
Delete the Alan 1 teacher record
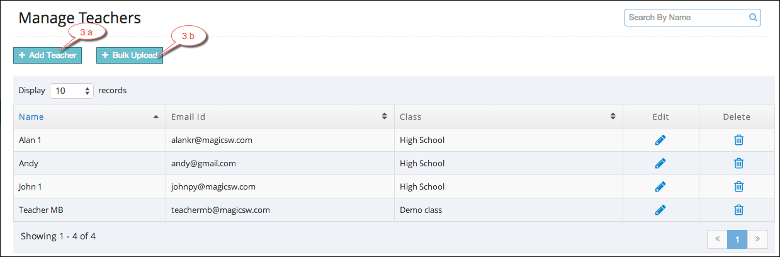pyautogui.click(x=739, y=140)
